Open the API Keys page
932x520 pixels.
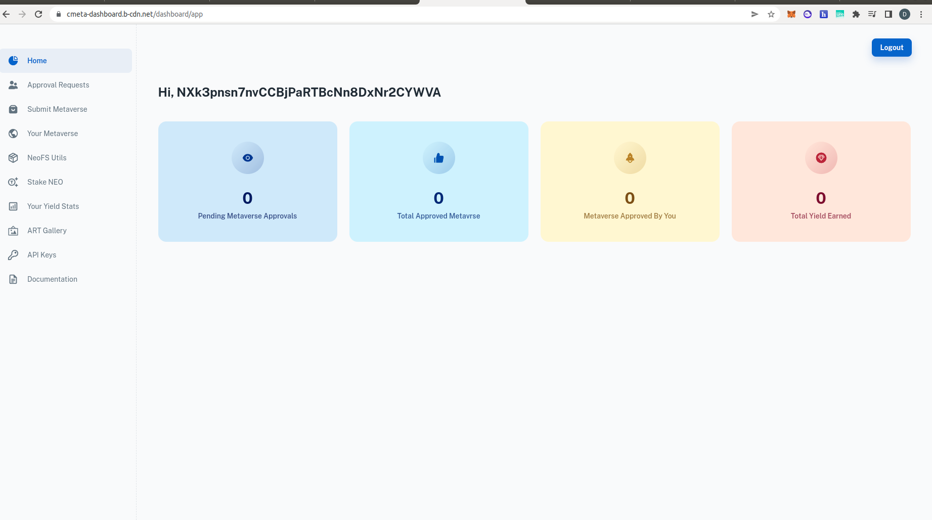[66, 255]
